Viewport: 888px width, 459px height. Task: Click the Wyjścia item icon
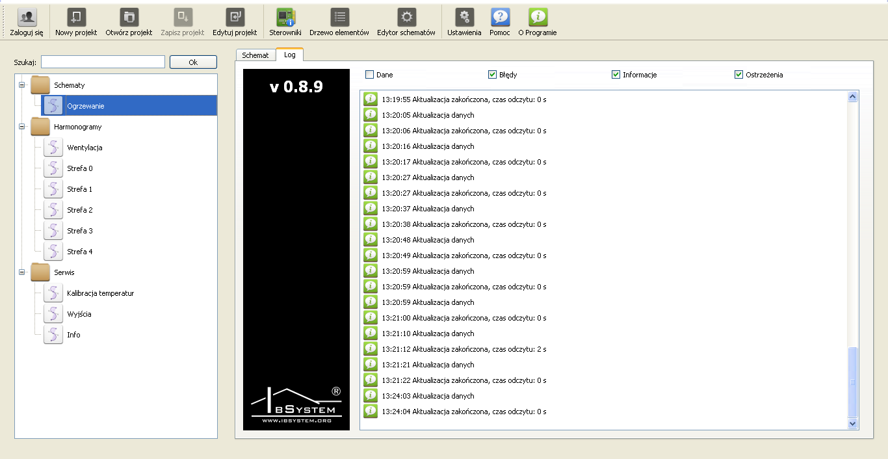53,314
